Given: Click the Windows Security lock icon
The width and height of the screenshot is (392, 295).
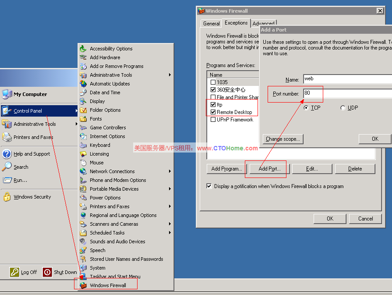Looking at the screenshot, I should click(7, 197).
